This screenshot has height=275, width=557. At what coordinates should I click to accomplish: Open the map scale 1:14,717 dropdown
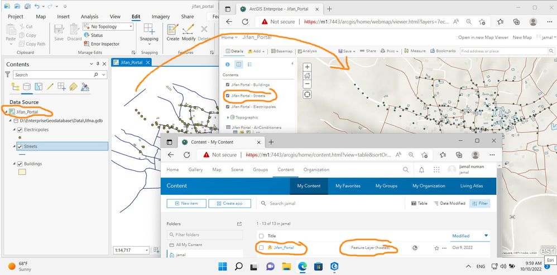tap(147, 250)
